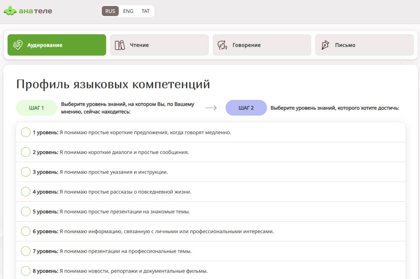
Task: Select the 5 уровень presentations option
Action: [x=26, y=211]
